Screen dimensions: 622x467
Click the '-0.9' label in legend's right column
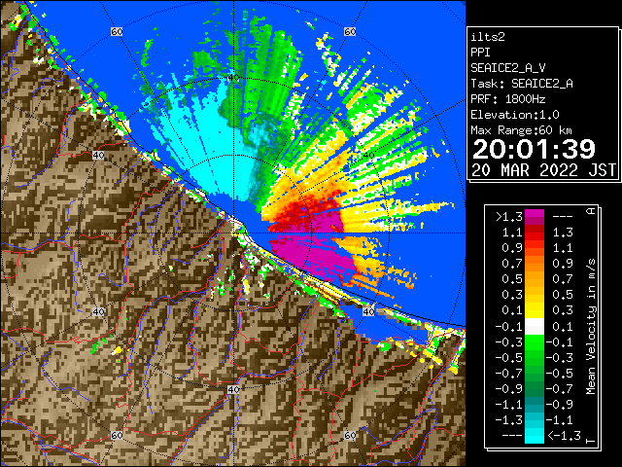560,405
